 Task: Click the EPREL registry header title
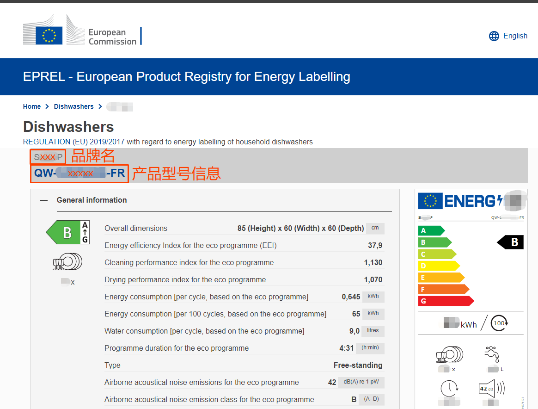tap(186, 76)
